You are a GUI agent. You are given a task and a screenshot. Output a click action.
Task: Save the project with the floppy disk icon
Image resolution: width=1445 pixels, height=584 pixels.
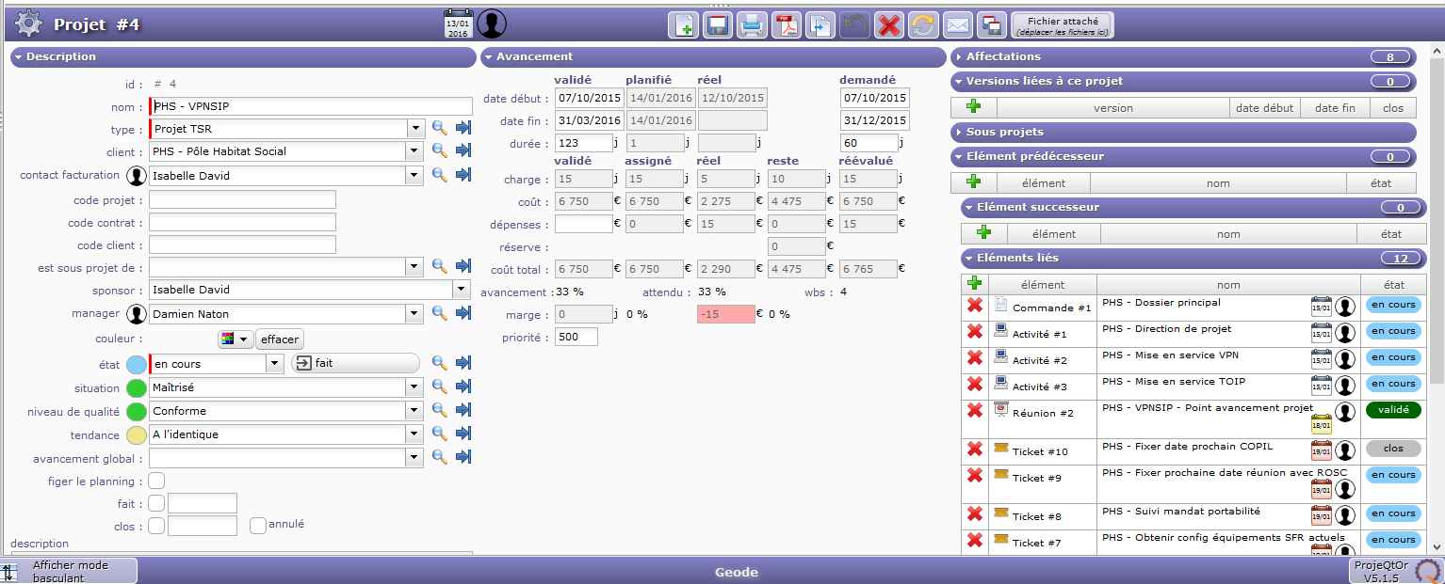[x=718, y=25]
